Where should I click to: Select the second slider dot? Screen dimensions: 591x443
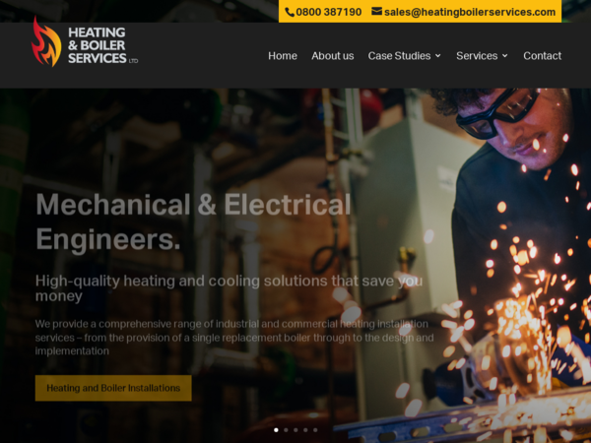click(286, 430)
